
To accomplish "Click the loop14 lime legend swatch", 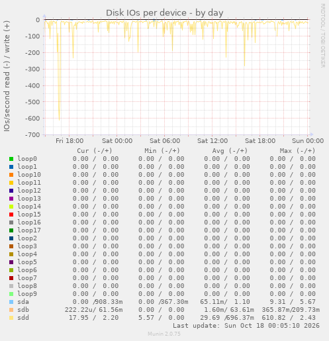I will coord(11,207).
